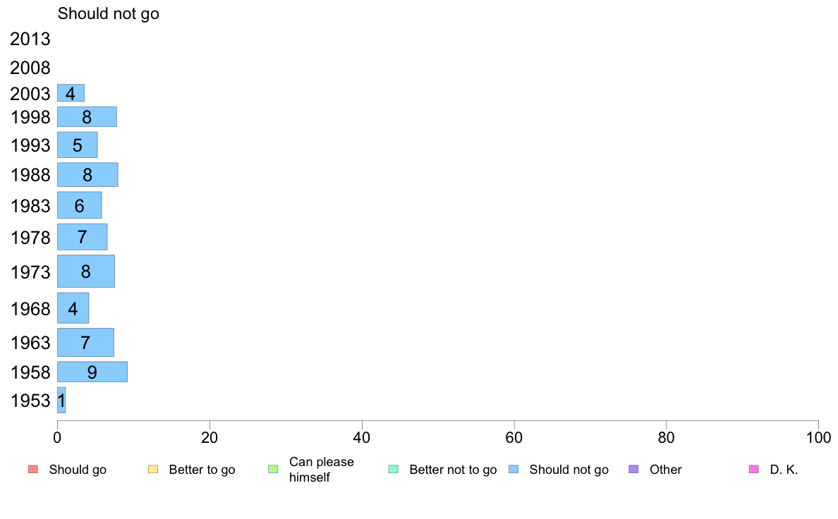Screen dimensions: 838x519
Task: Click the Should go legend label
Action: [x=78, y=470]
